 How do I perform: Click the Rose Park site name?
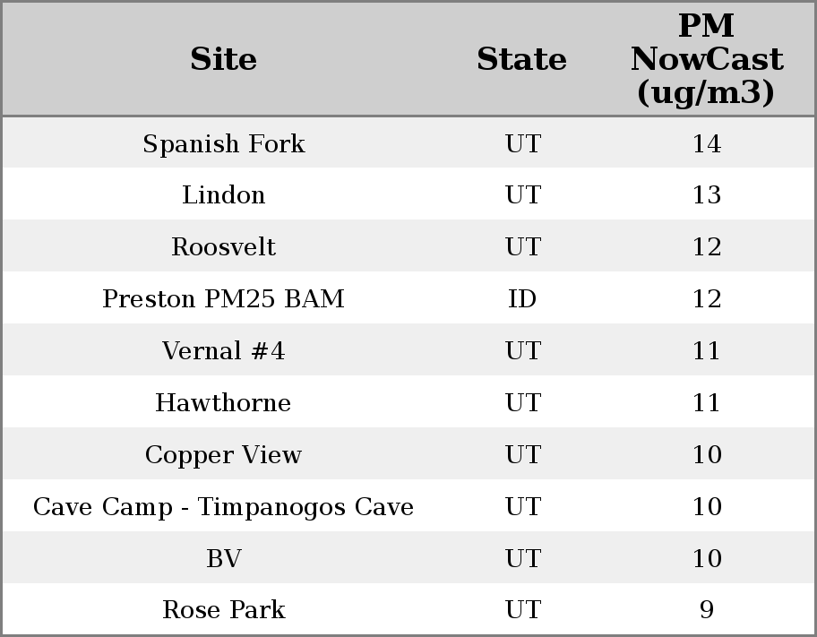(x=224, y=610)
